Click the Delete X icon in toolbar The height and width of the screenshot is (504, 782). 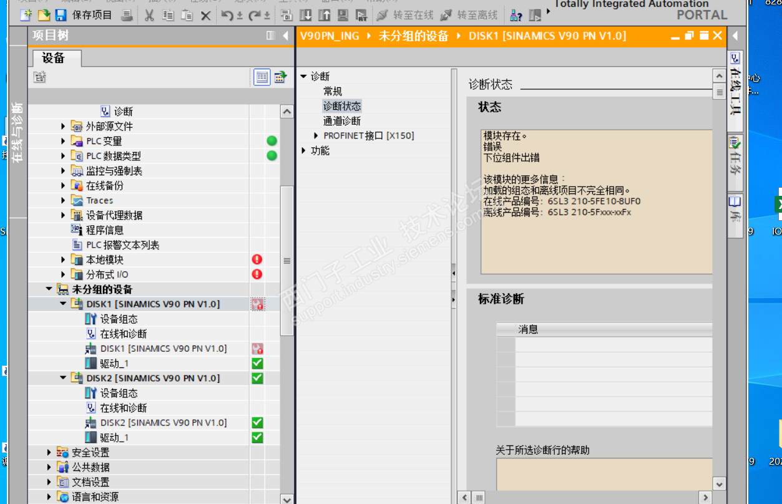[x=205, y=15]
